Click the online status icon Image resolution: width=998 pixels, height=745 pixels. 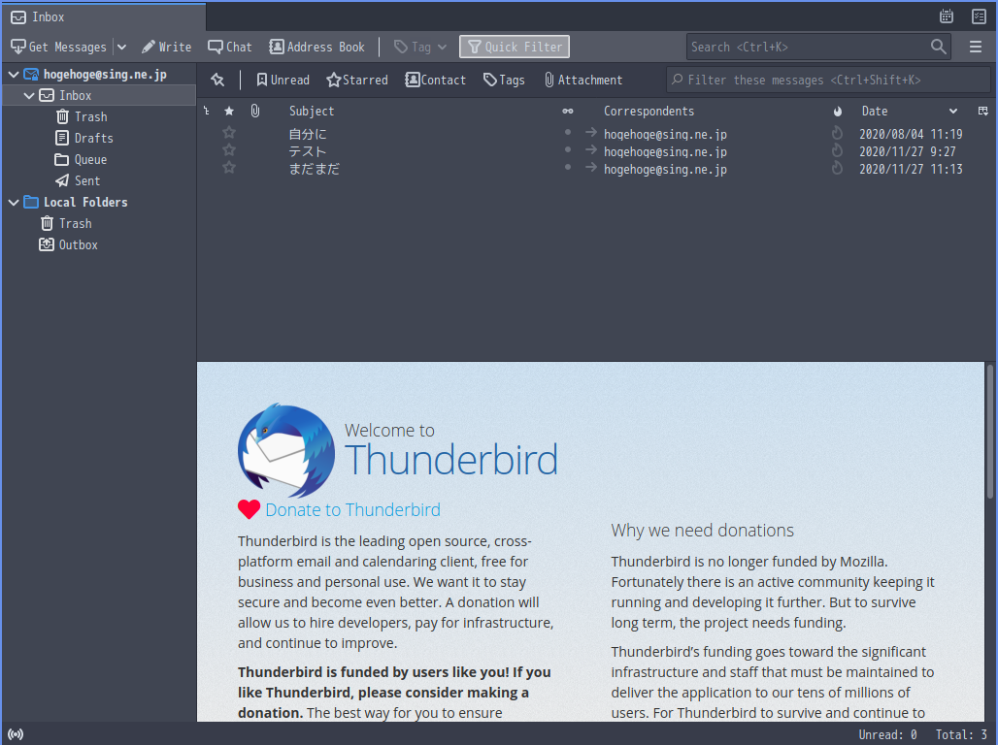coord(16,734)
